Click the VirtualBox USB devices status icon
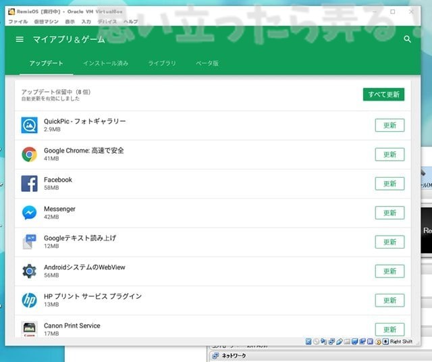This screenshot has height=362, width=432. 340,342
